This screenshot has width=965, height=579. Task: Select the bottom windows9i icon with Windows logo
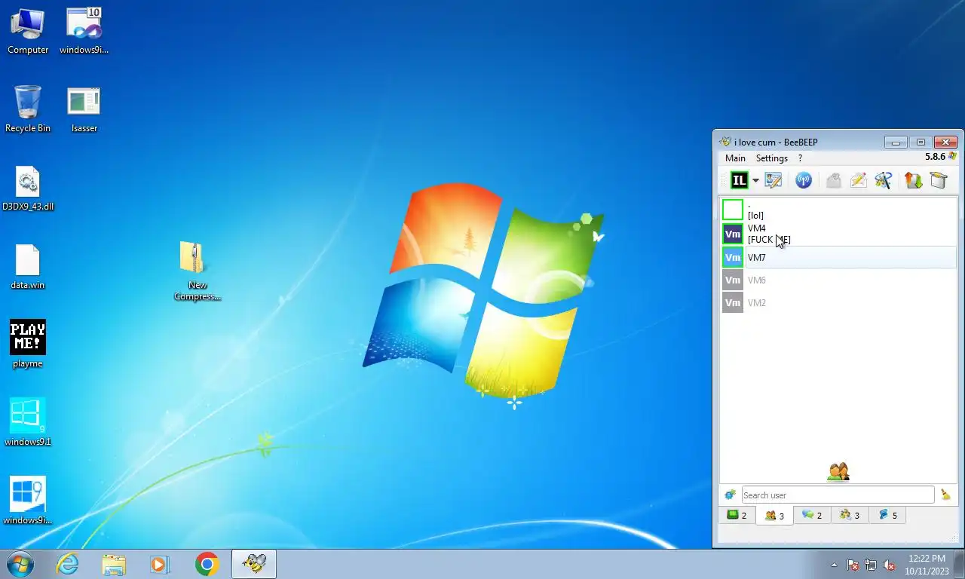28,501
